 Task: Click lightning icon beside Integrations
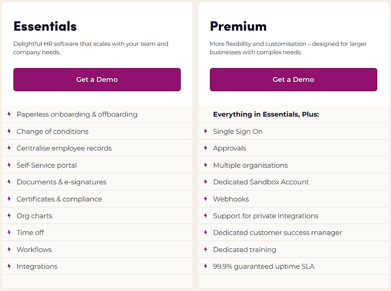[x=9, y=266]
